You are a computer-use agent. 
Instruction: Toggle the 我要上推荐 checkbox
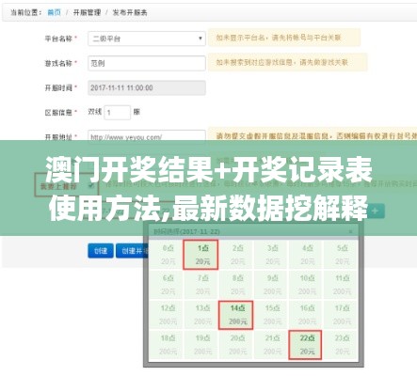(91, 186)
